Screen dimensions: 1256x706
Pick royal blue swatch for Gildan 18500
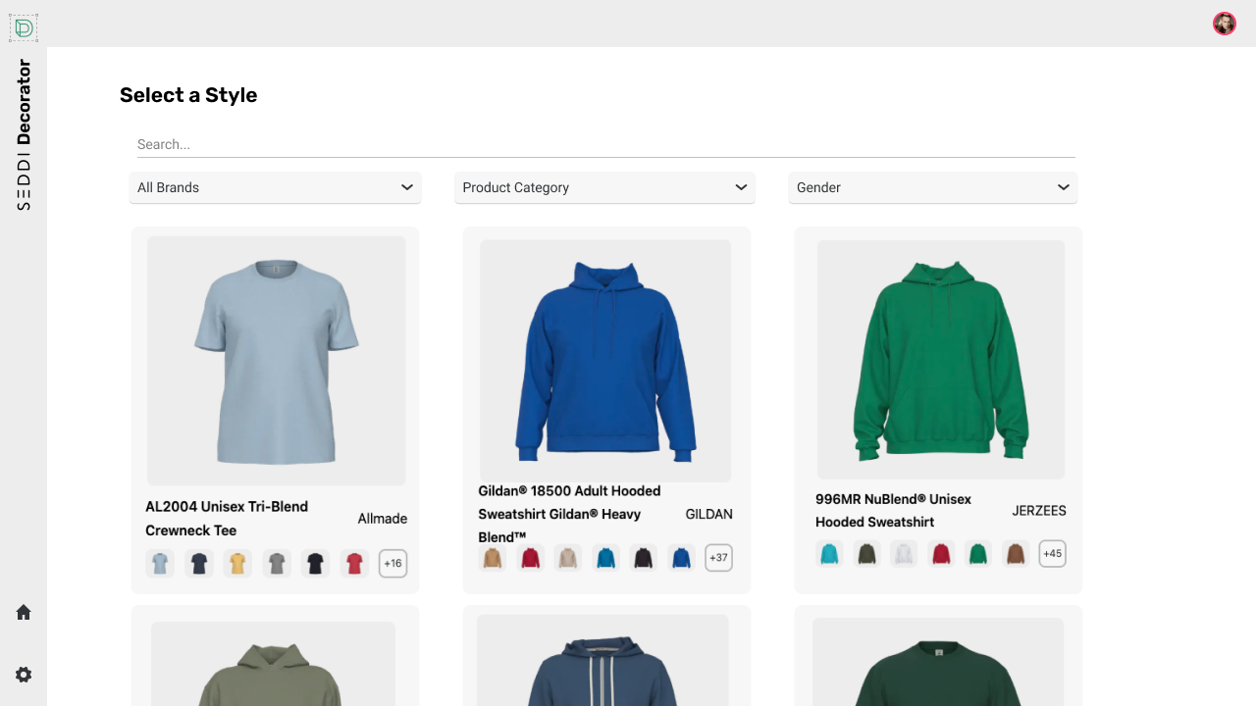[681, 558]
